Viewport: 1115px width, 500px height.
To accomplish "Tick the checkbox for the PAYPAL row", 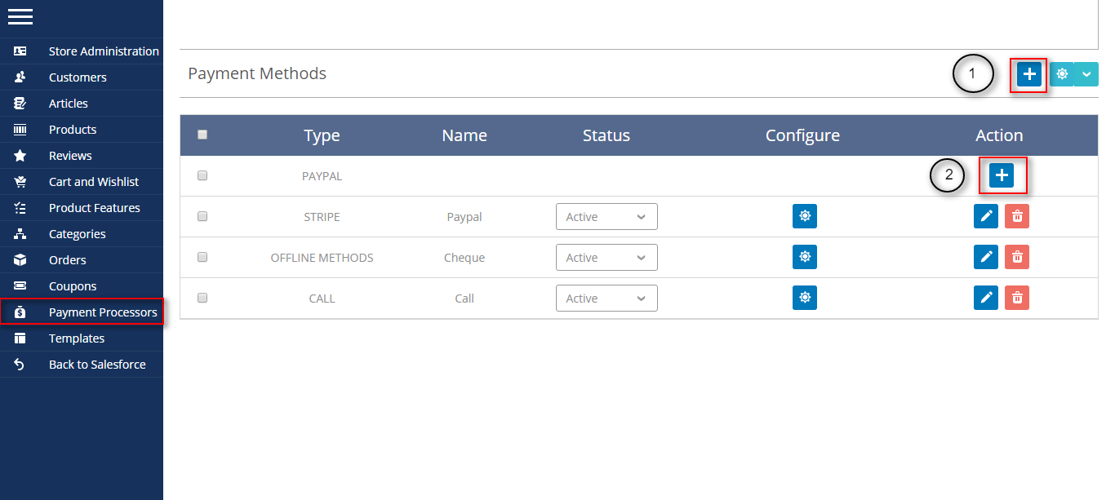I will tap(202, 175).
